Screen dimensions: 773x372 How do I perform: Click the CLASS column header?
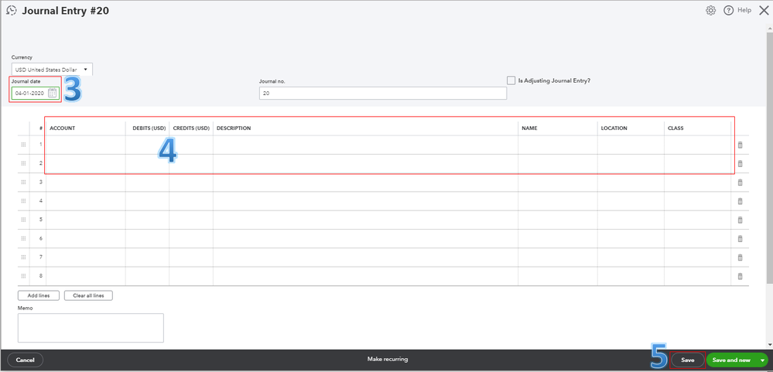pos(676,128)
